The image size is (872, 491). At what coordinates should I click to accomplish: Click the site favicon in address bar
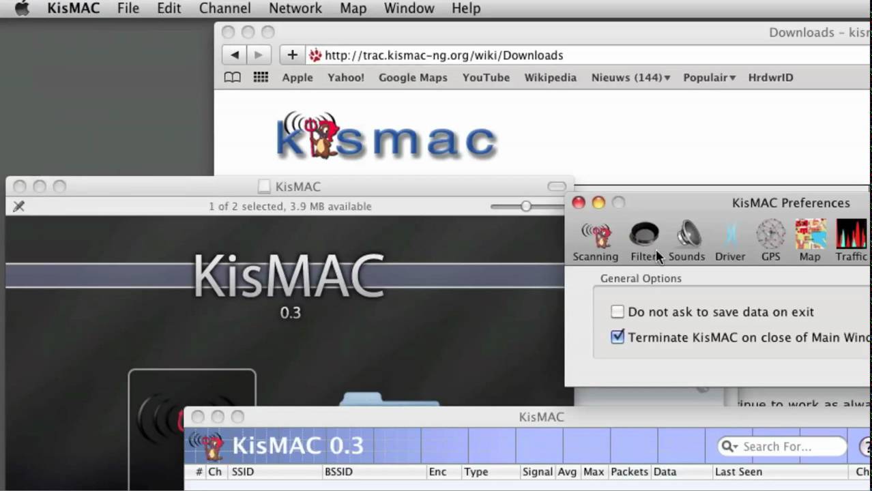[x=315, y=55]
